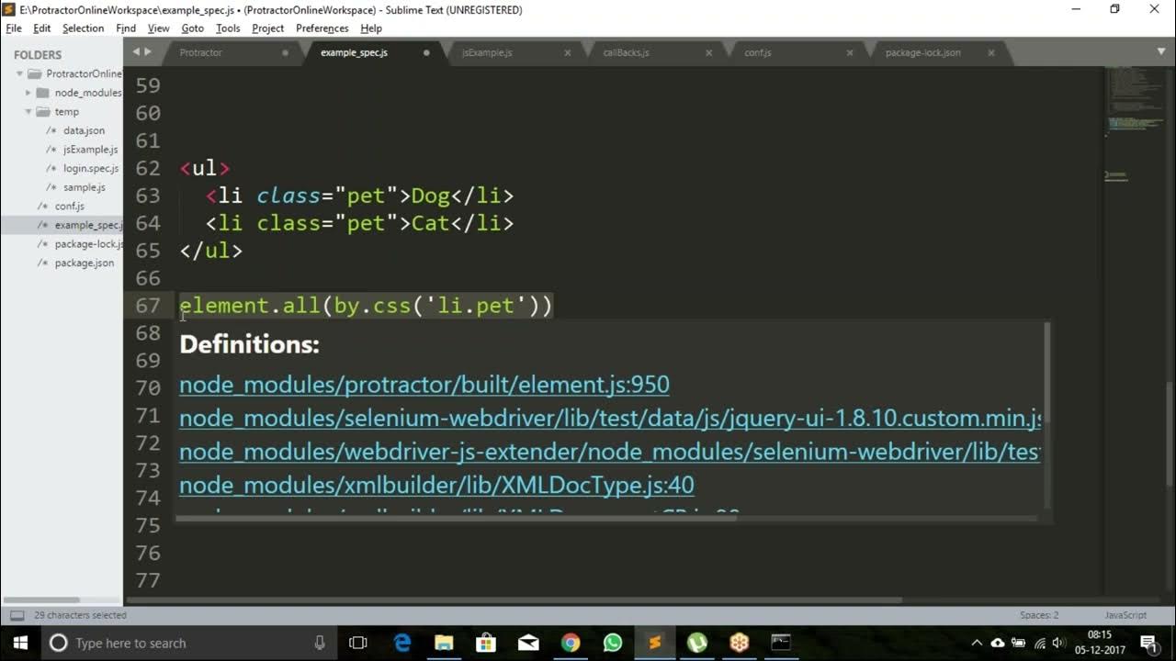Screen dimensions: 1176x661
Task: Open conf.js in sidebar
Action: click(x=69, y=206)
